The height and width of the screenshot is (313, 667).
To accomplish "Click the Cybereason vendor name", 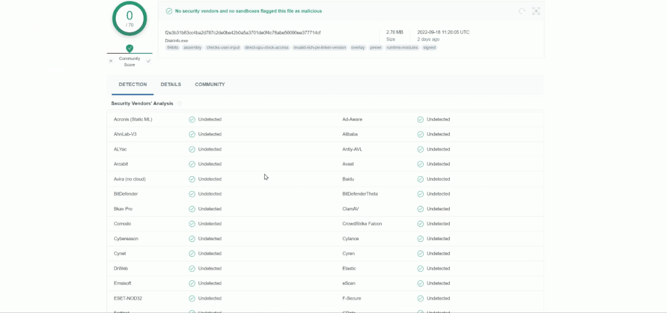I will click(x=126, y=239).
